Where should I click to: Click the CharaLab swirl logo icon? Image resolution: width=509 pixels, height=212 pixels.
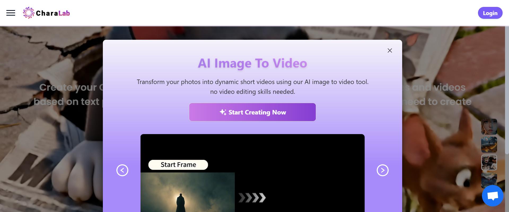click(x=28, y=13)
